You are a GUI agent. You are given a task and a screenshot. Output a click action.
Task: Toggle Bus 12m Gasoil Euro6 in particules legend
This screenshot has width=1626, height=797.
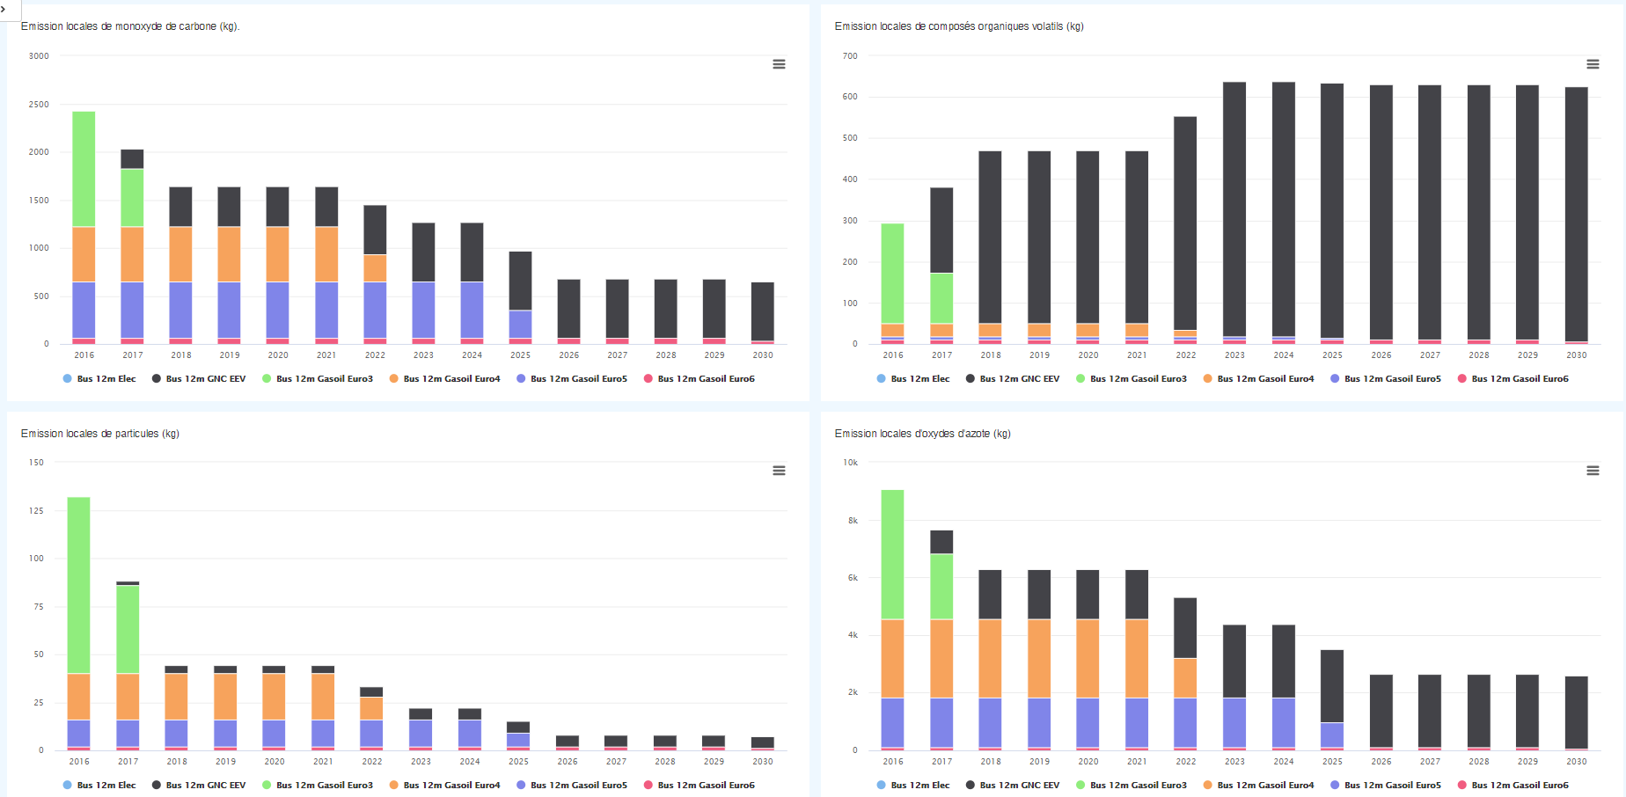(706, 786)
